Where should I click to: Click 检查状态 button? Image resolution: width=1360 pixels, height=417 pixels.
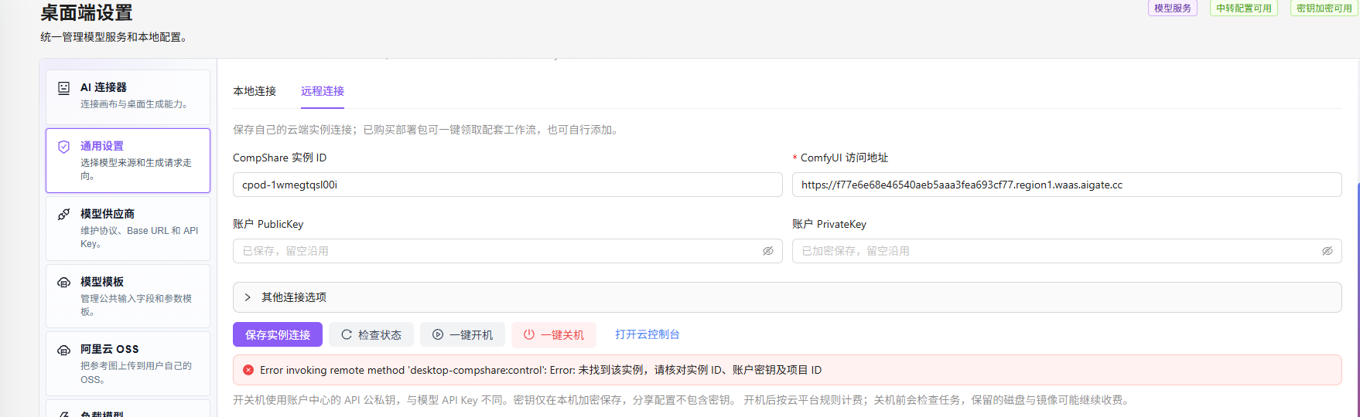pos(371,334)
